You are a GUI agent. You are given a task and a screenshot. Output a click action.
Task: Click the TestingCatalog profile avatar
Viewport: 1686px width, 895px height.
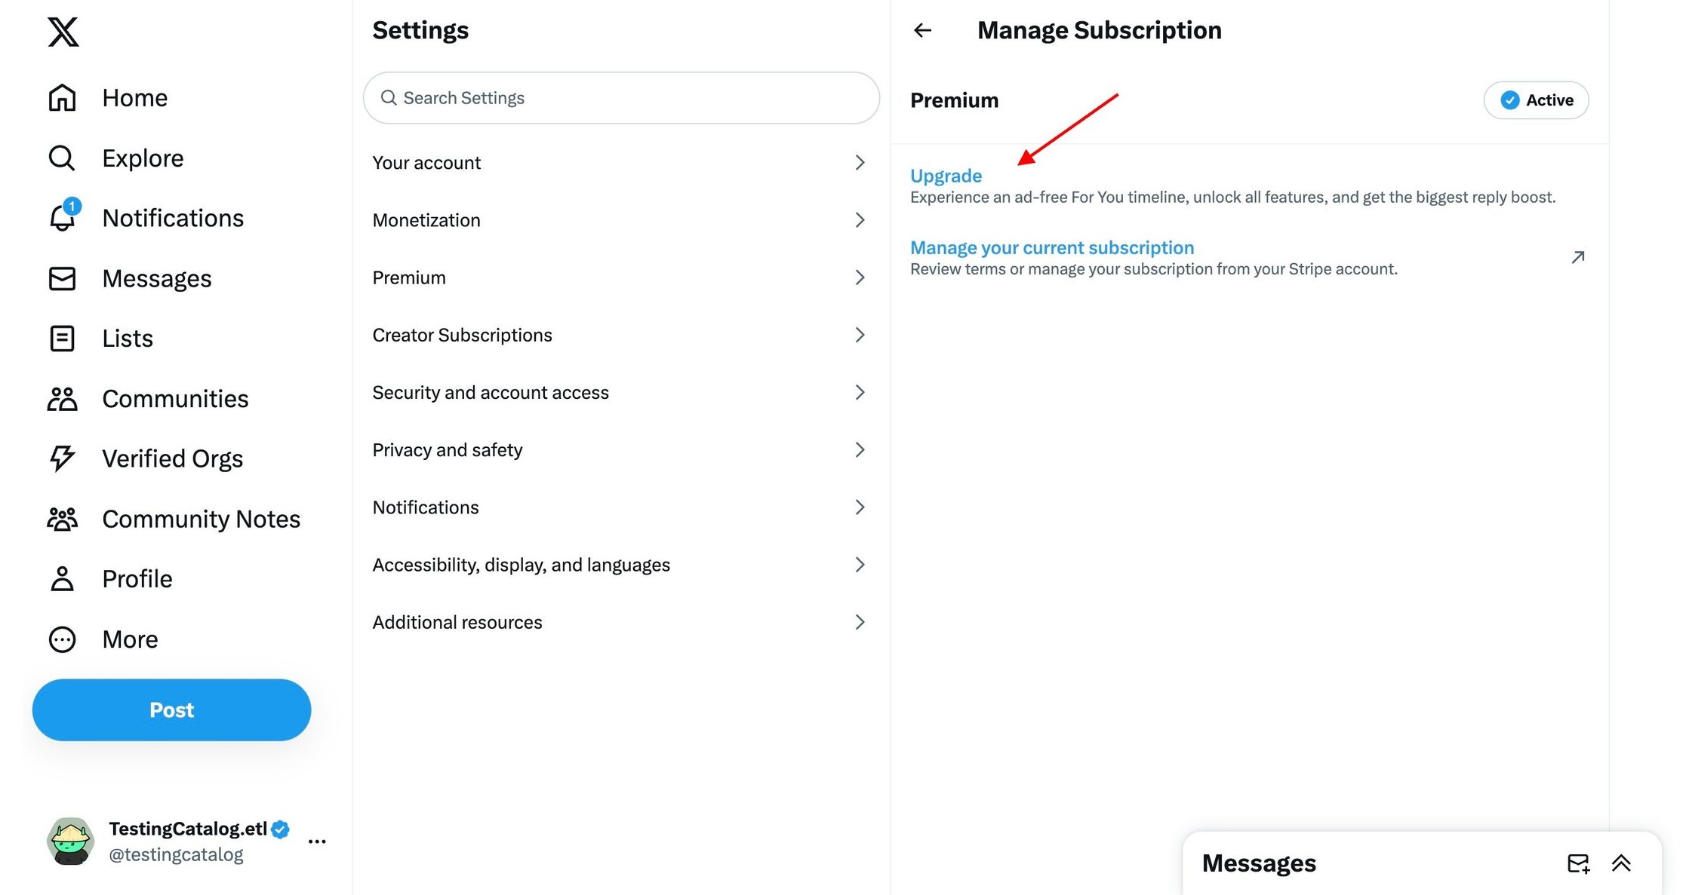pyautogui.click(x=70, y=841)
